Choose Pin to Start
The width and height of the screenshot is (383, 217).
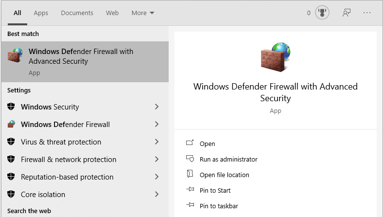[215, 191]
